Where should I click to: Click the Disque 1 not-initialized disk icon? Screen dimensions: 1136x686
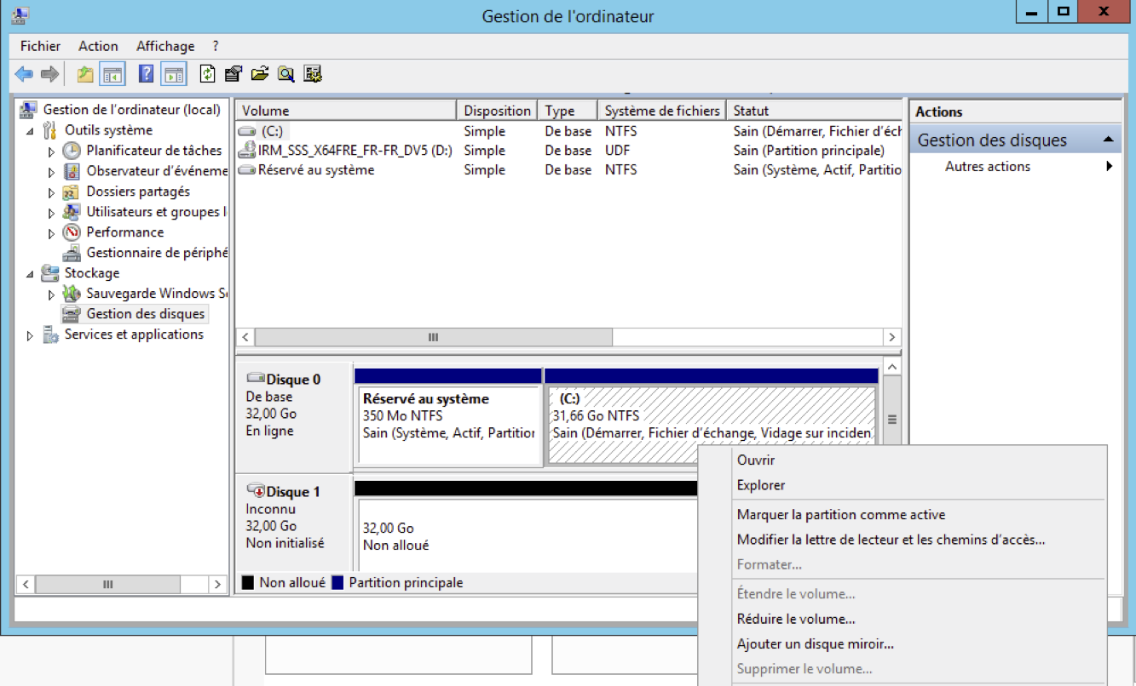click(256, 491)
